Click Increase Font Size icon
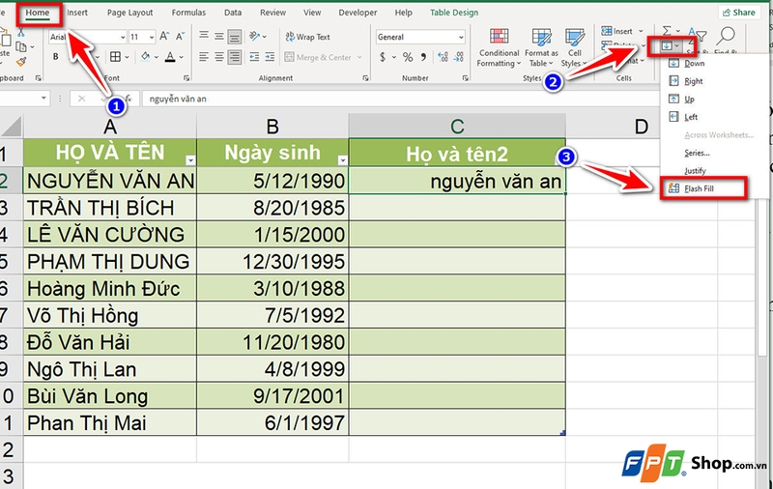773x489 pixels. pyautogui.click(x=164, y=36)
